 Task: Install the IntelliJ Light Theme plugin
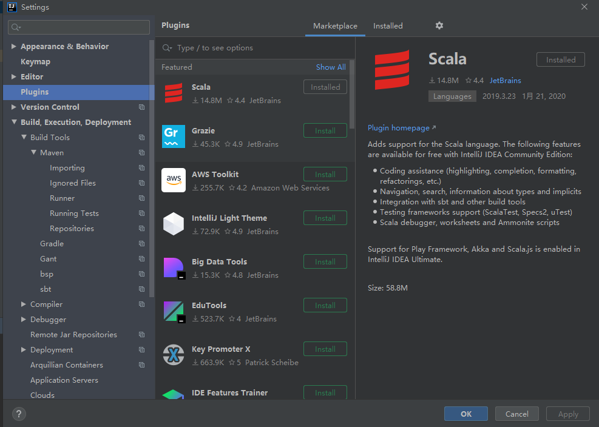pos(325,218)
